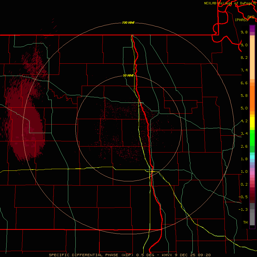Image resolution: width=257 pixels, height=257 pixels.
Task: Click the 1.0 scale value
Action: [244, 172]
